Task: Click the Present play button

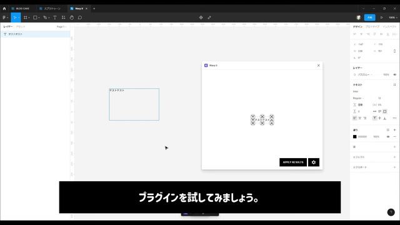Action: pyautogui.click(x=382, y=17)
